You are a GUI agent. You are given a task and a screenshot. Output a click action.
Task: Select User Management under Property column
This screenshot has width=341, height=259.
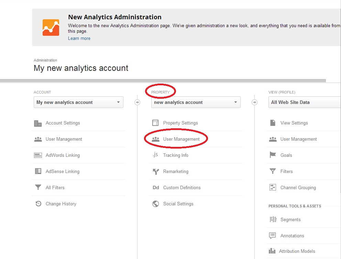tap(181, 139)
